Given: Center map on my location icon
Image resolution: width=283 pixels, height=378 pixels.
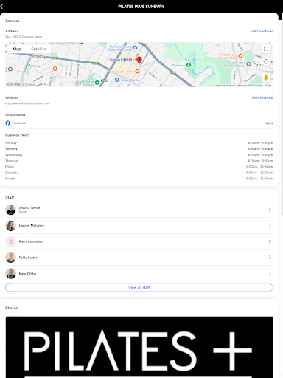Looking at the screenshot, I should coord(266,61).
